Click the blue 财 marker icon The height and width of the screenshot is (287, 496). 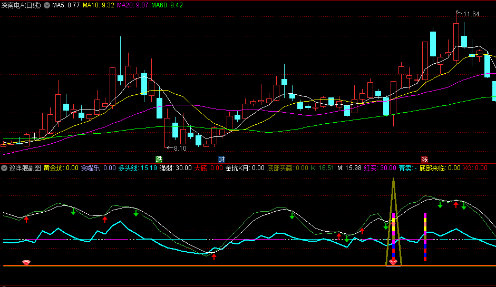(x=221, y=160)
